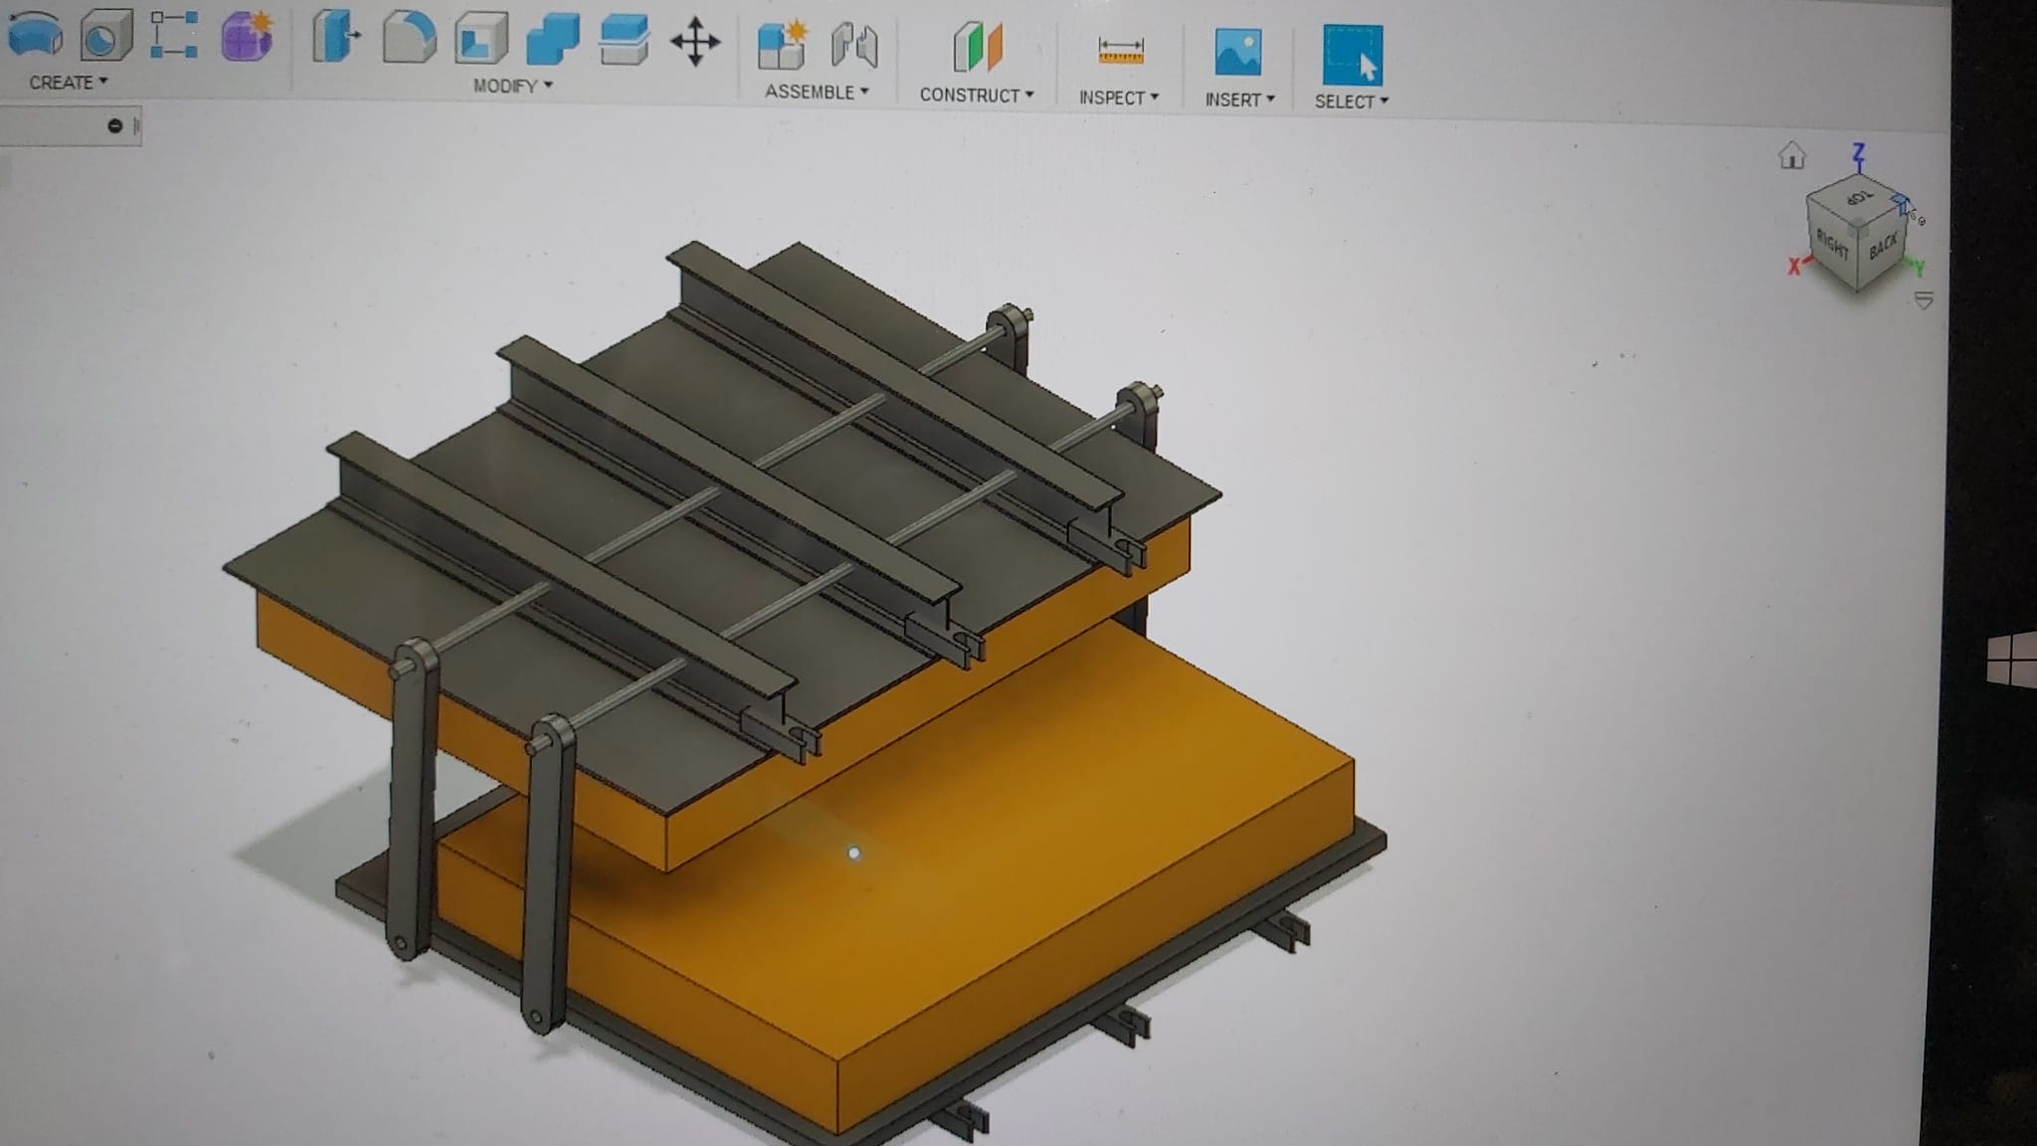Image resolution: width=2037 pixels, height=1146 pixels.
Task: Select the Shell tool icon
Action: click(481, 40)
